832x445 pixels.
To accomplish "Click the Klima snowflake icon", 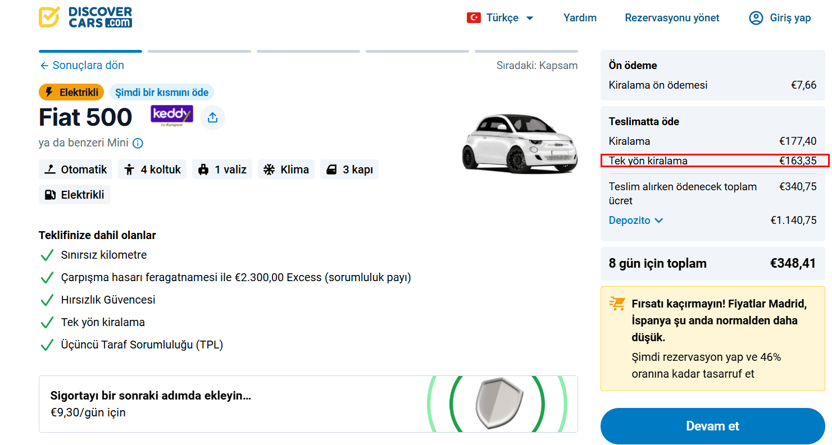I will (270, 169).
